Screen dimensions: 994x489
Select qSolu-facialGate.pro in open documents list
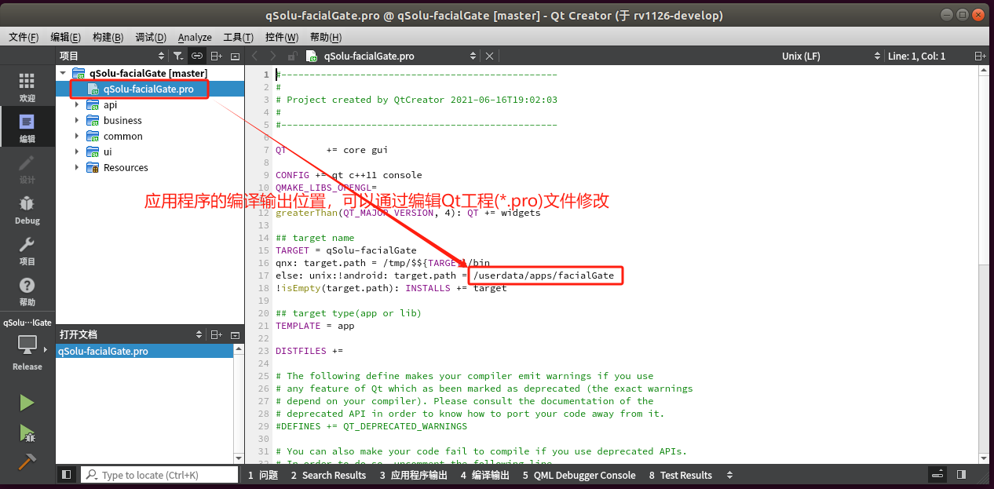point(144,351)
